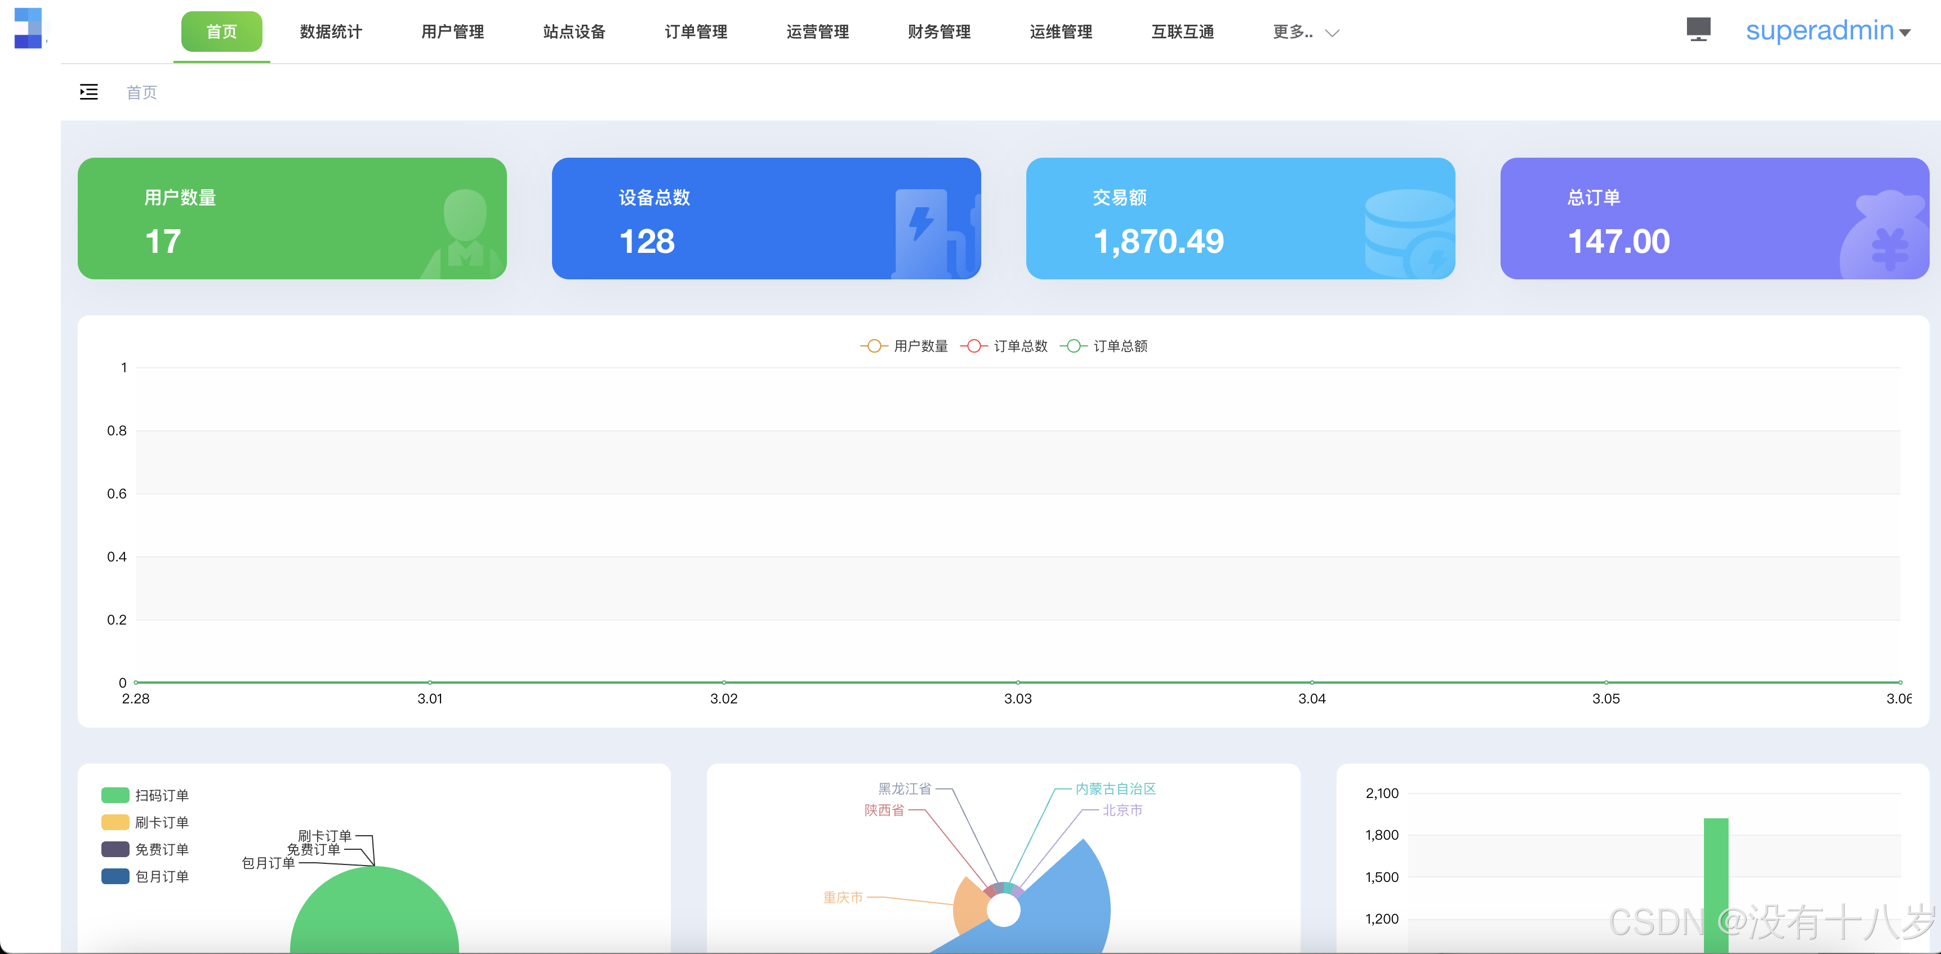Click the blue app logo icon

(x=29, y=29)
